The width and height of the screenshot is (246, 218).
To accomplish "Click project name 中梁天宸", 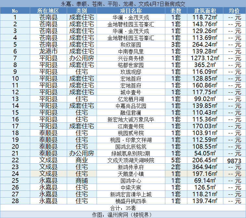I will pyautogui.click(x=131, y=188).
